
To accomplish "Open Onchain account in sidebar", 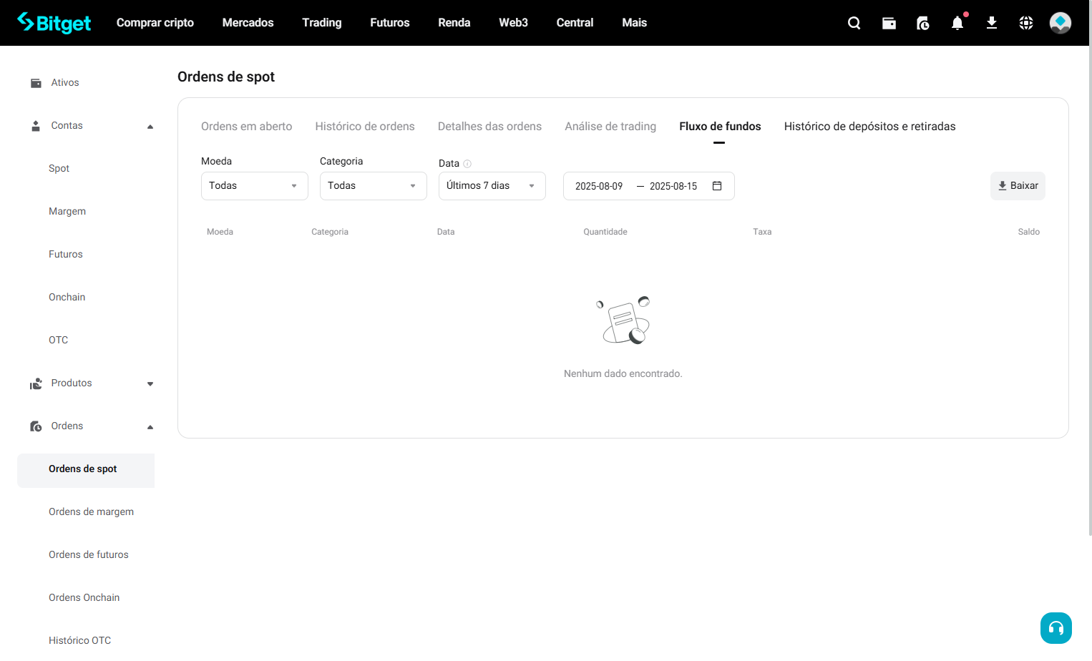I will pos(67,298).
